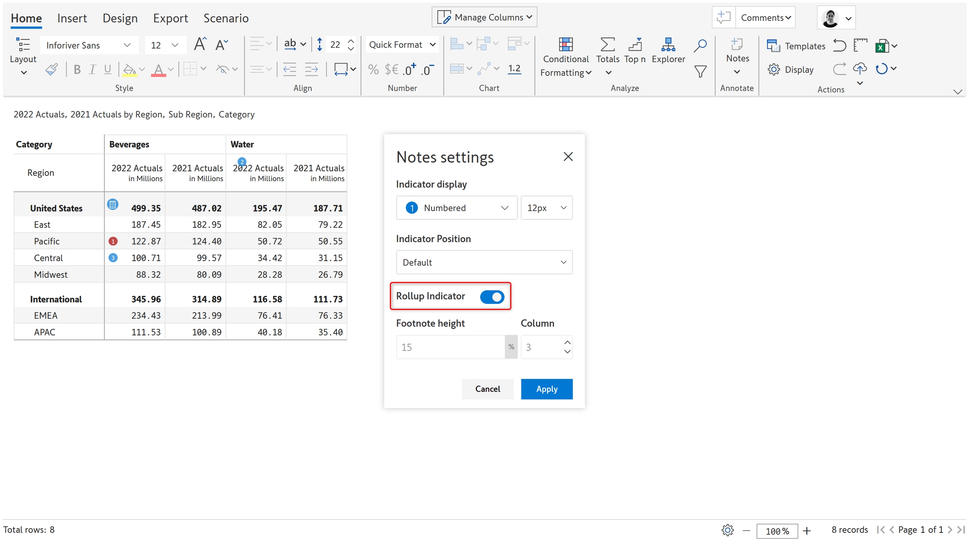Toggle underline text formatting
968x543 pixels.
point(108,69)
